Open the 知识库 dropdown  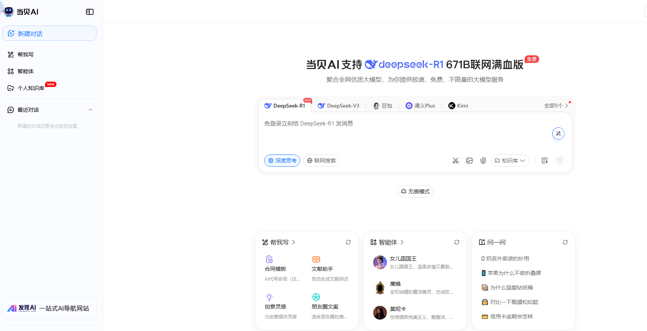tap(510, 161)
